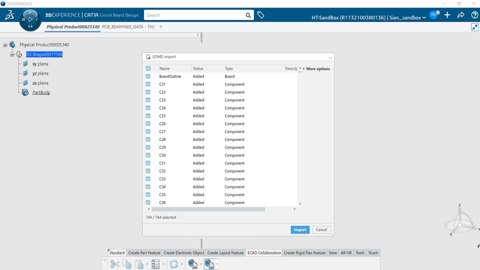
Task: Switch to Create Electronic Object tab
Action: [183, 253]
